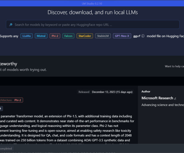Select the StableLM architecture tag
The image size is (184, 153).
(x=103, y=36)
